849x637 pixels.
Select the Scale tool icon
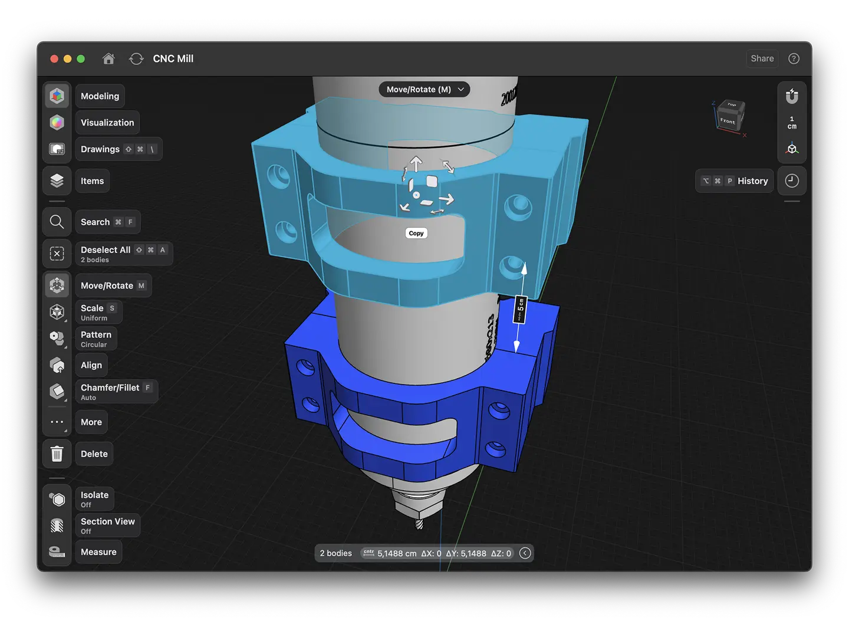[57, 312]
